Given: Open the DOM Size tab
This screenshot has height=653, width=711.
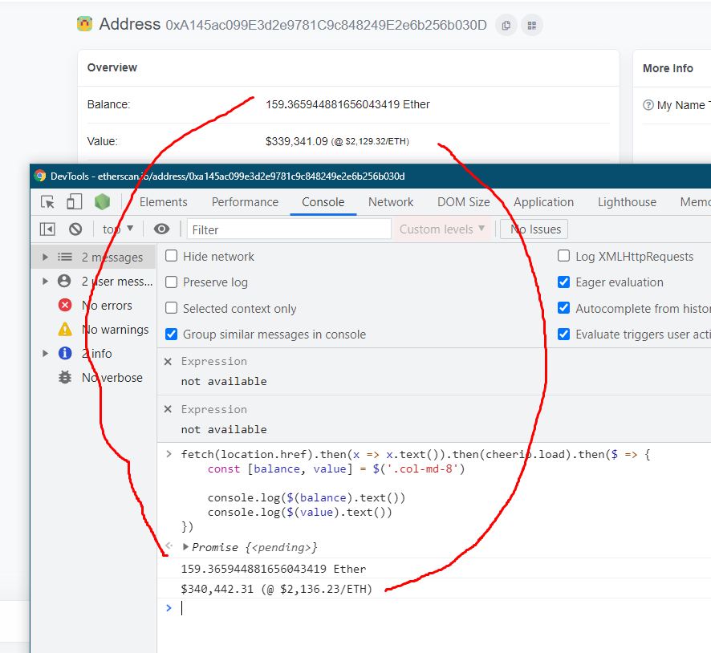Looking at the screenshot, I should pos(463,201).
